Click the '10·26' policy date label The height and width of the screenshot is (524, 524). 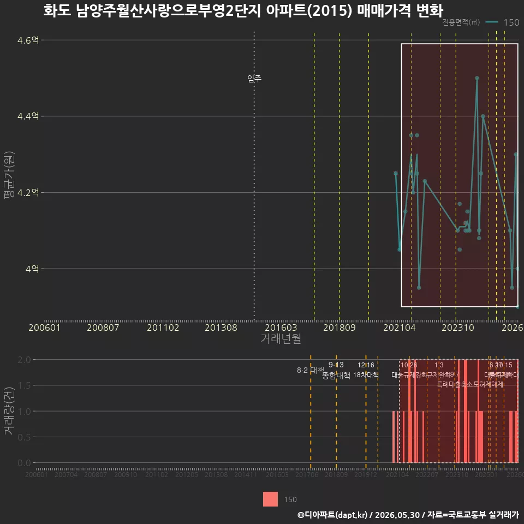409,365
